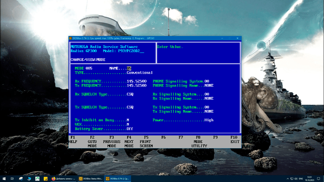Minimize the DOSBox window
The image size is (324, 182).
point(222,38)
